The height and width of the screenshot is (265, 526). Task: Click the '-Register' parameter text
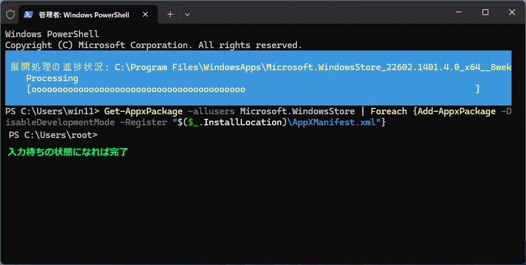(x=143, y=122)
